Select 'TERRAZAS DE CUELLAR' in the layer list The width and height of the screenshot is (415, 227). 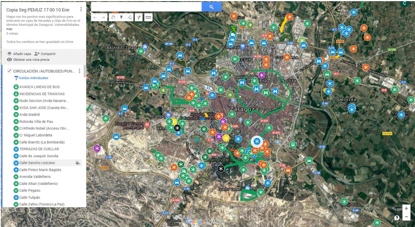point(39,149)
